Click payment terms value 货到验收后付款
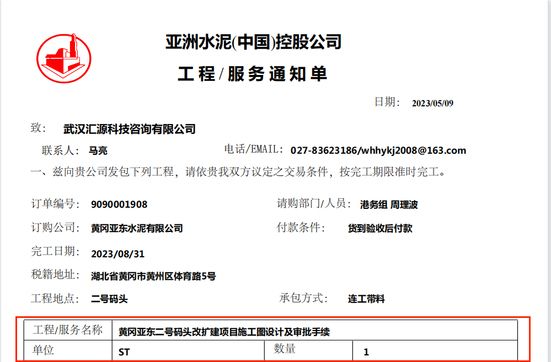 pos(380,228)
